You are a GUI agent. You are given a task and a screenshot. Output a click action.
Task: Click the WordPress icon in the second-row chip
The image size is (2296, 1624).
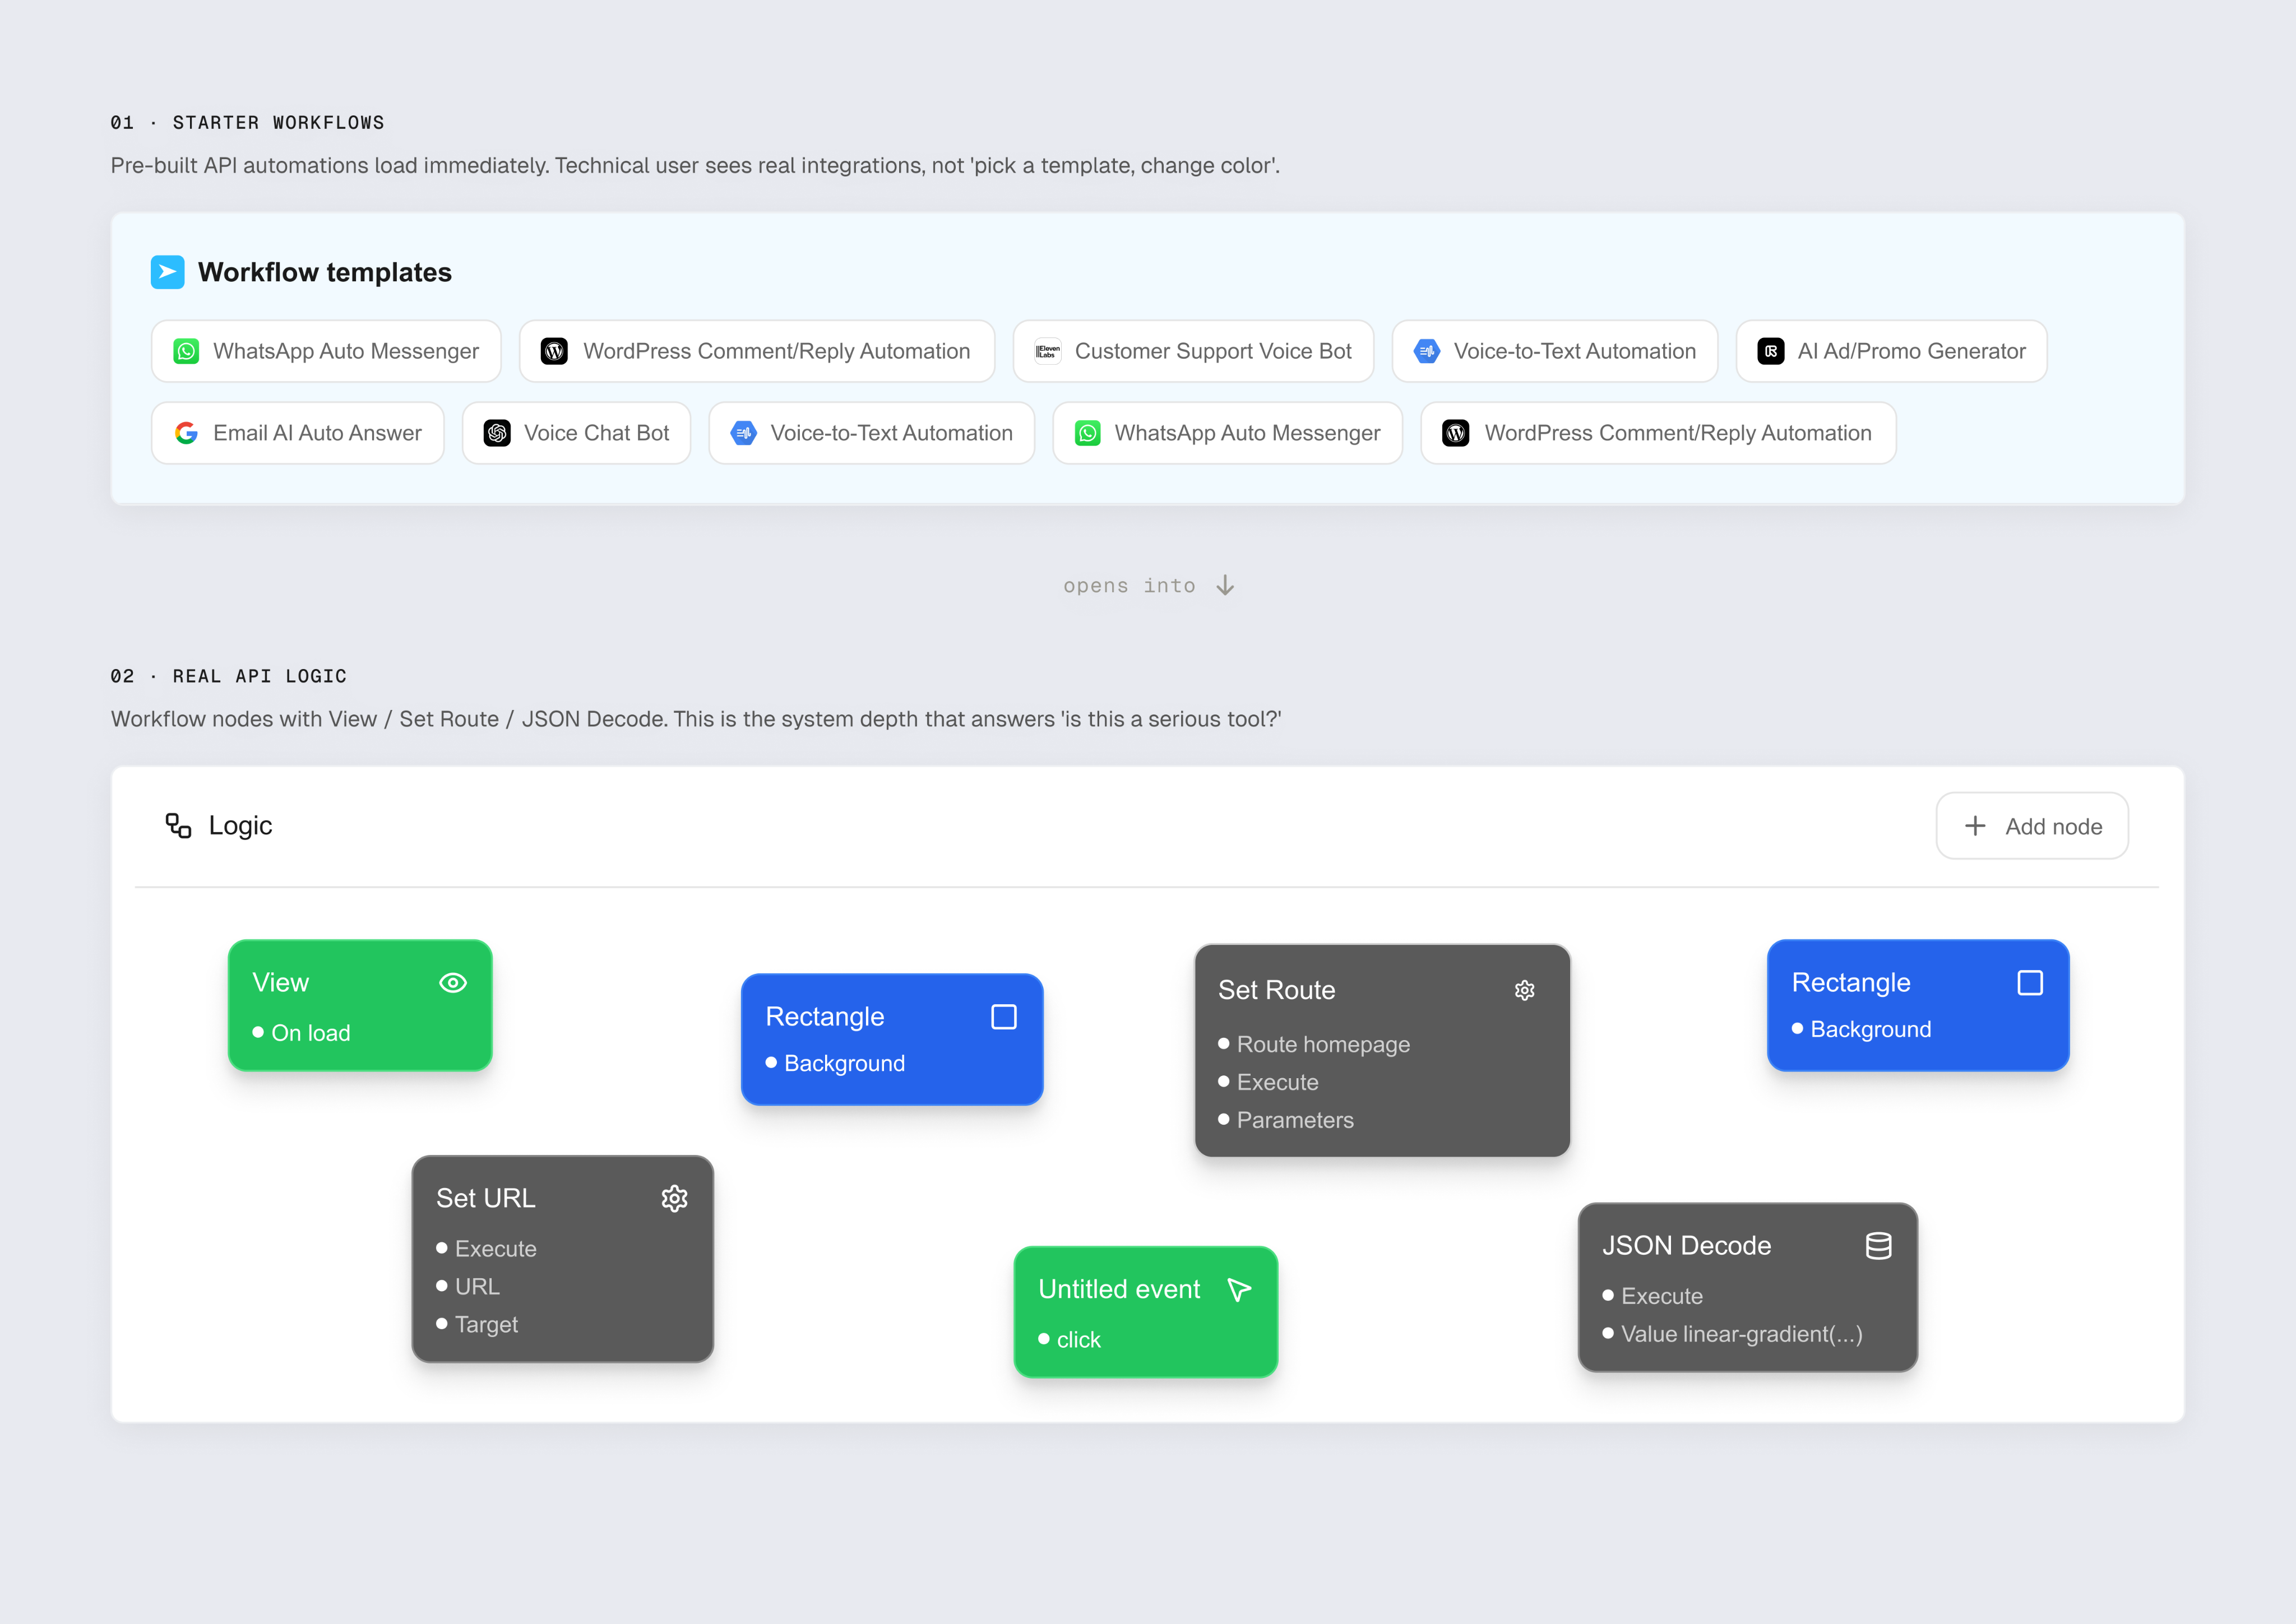click(1456, 433)
